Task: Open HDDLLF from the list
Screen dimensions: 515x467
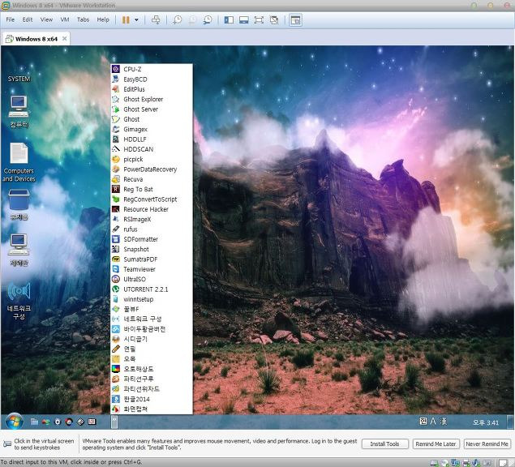Action: (x=152, y=139)
